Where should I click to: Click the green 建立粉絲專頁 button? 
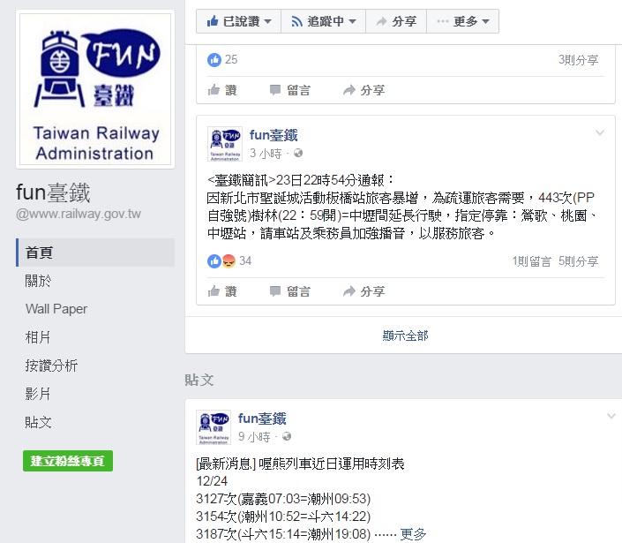(x=68, y=461)
